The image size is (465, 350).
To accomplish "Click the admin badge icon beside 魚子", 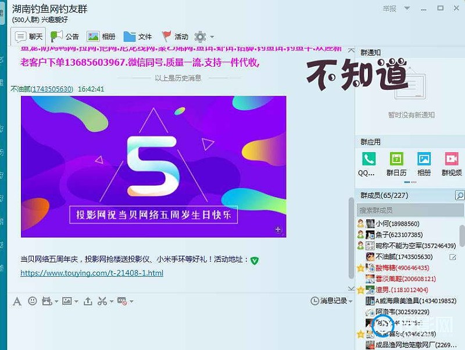I will (x=360, y=235).
